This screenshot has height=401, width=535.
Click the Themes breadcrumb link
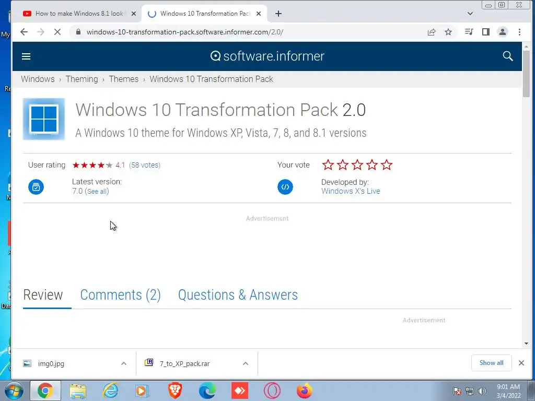[124, 79]
